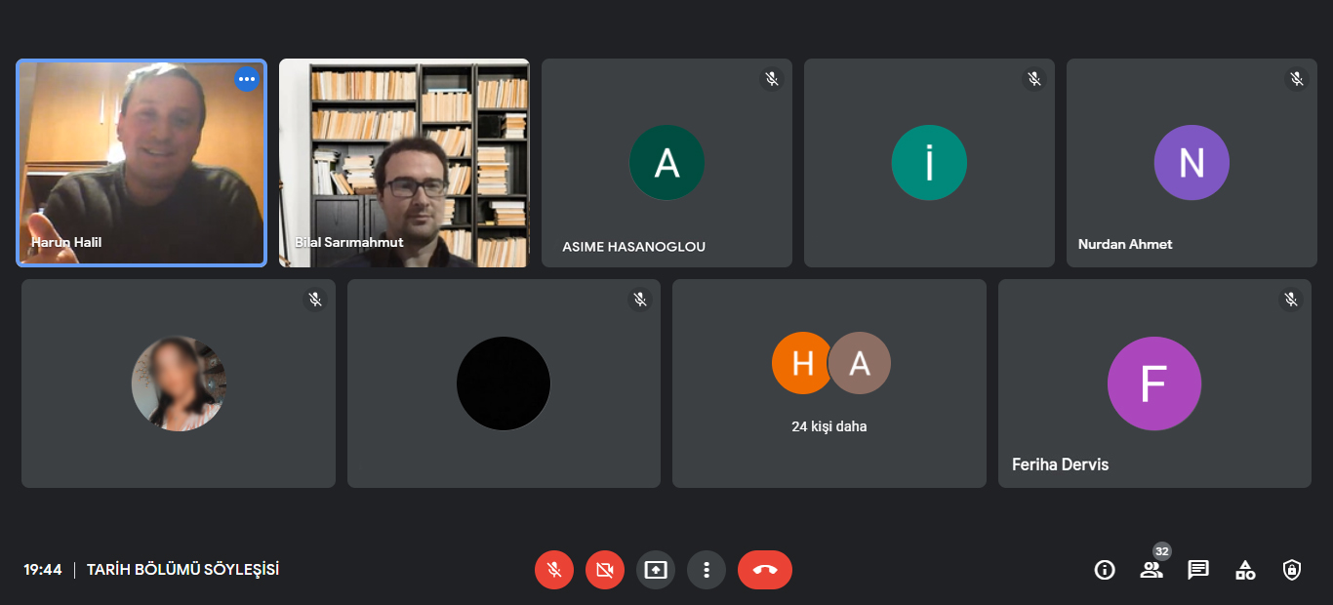Expand the 24 kişi daha tile

tap(829, 383)
